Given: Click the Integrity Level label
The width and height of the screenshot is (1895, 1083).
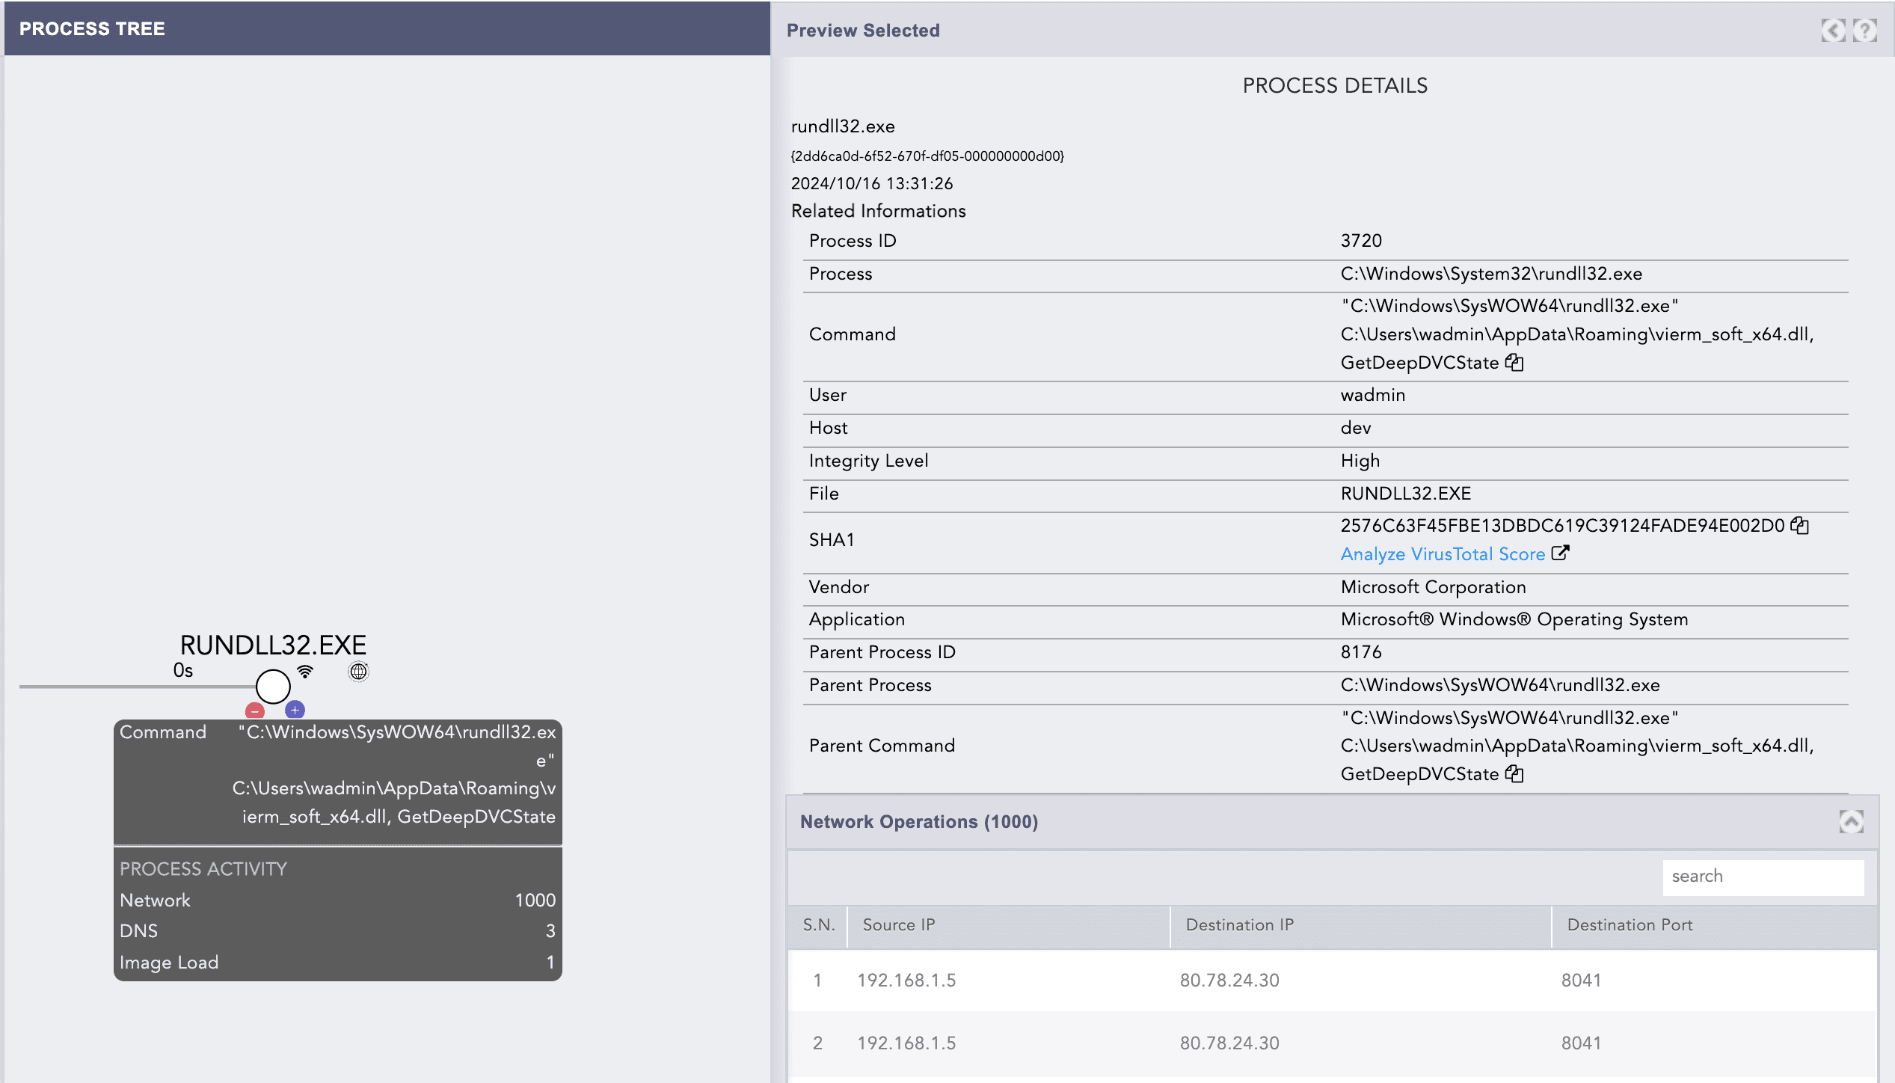Looking at the screenshot, I should click(x=868, y=461).
